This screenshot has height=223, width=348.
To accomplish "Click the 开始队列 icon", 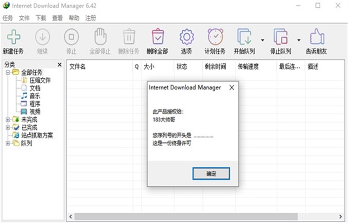I will [244, 37].
